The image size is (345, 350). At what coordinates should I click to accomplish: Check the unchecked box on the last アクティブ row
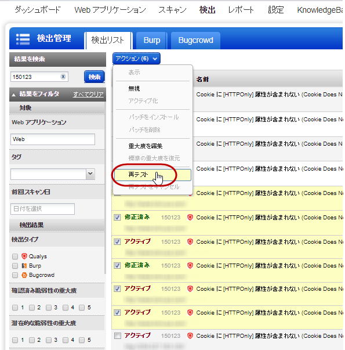(x=117, y=335)
